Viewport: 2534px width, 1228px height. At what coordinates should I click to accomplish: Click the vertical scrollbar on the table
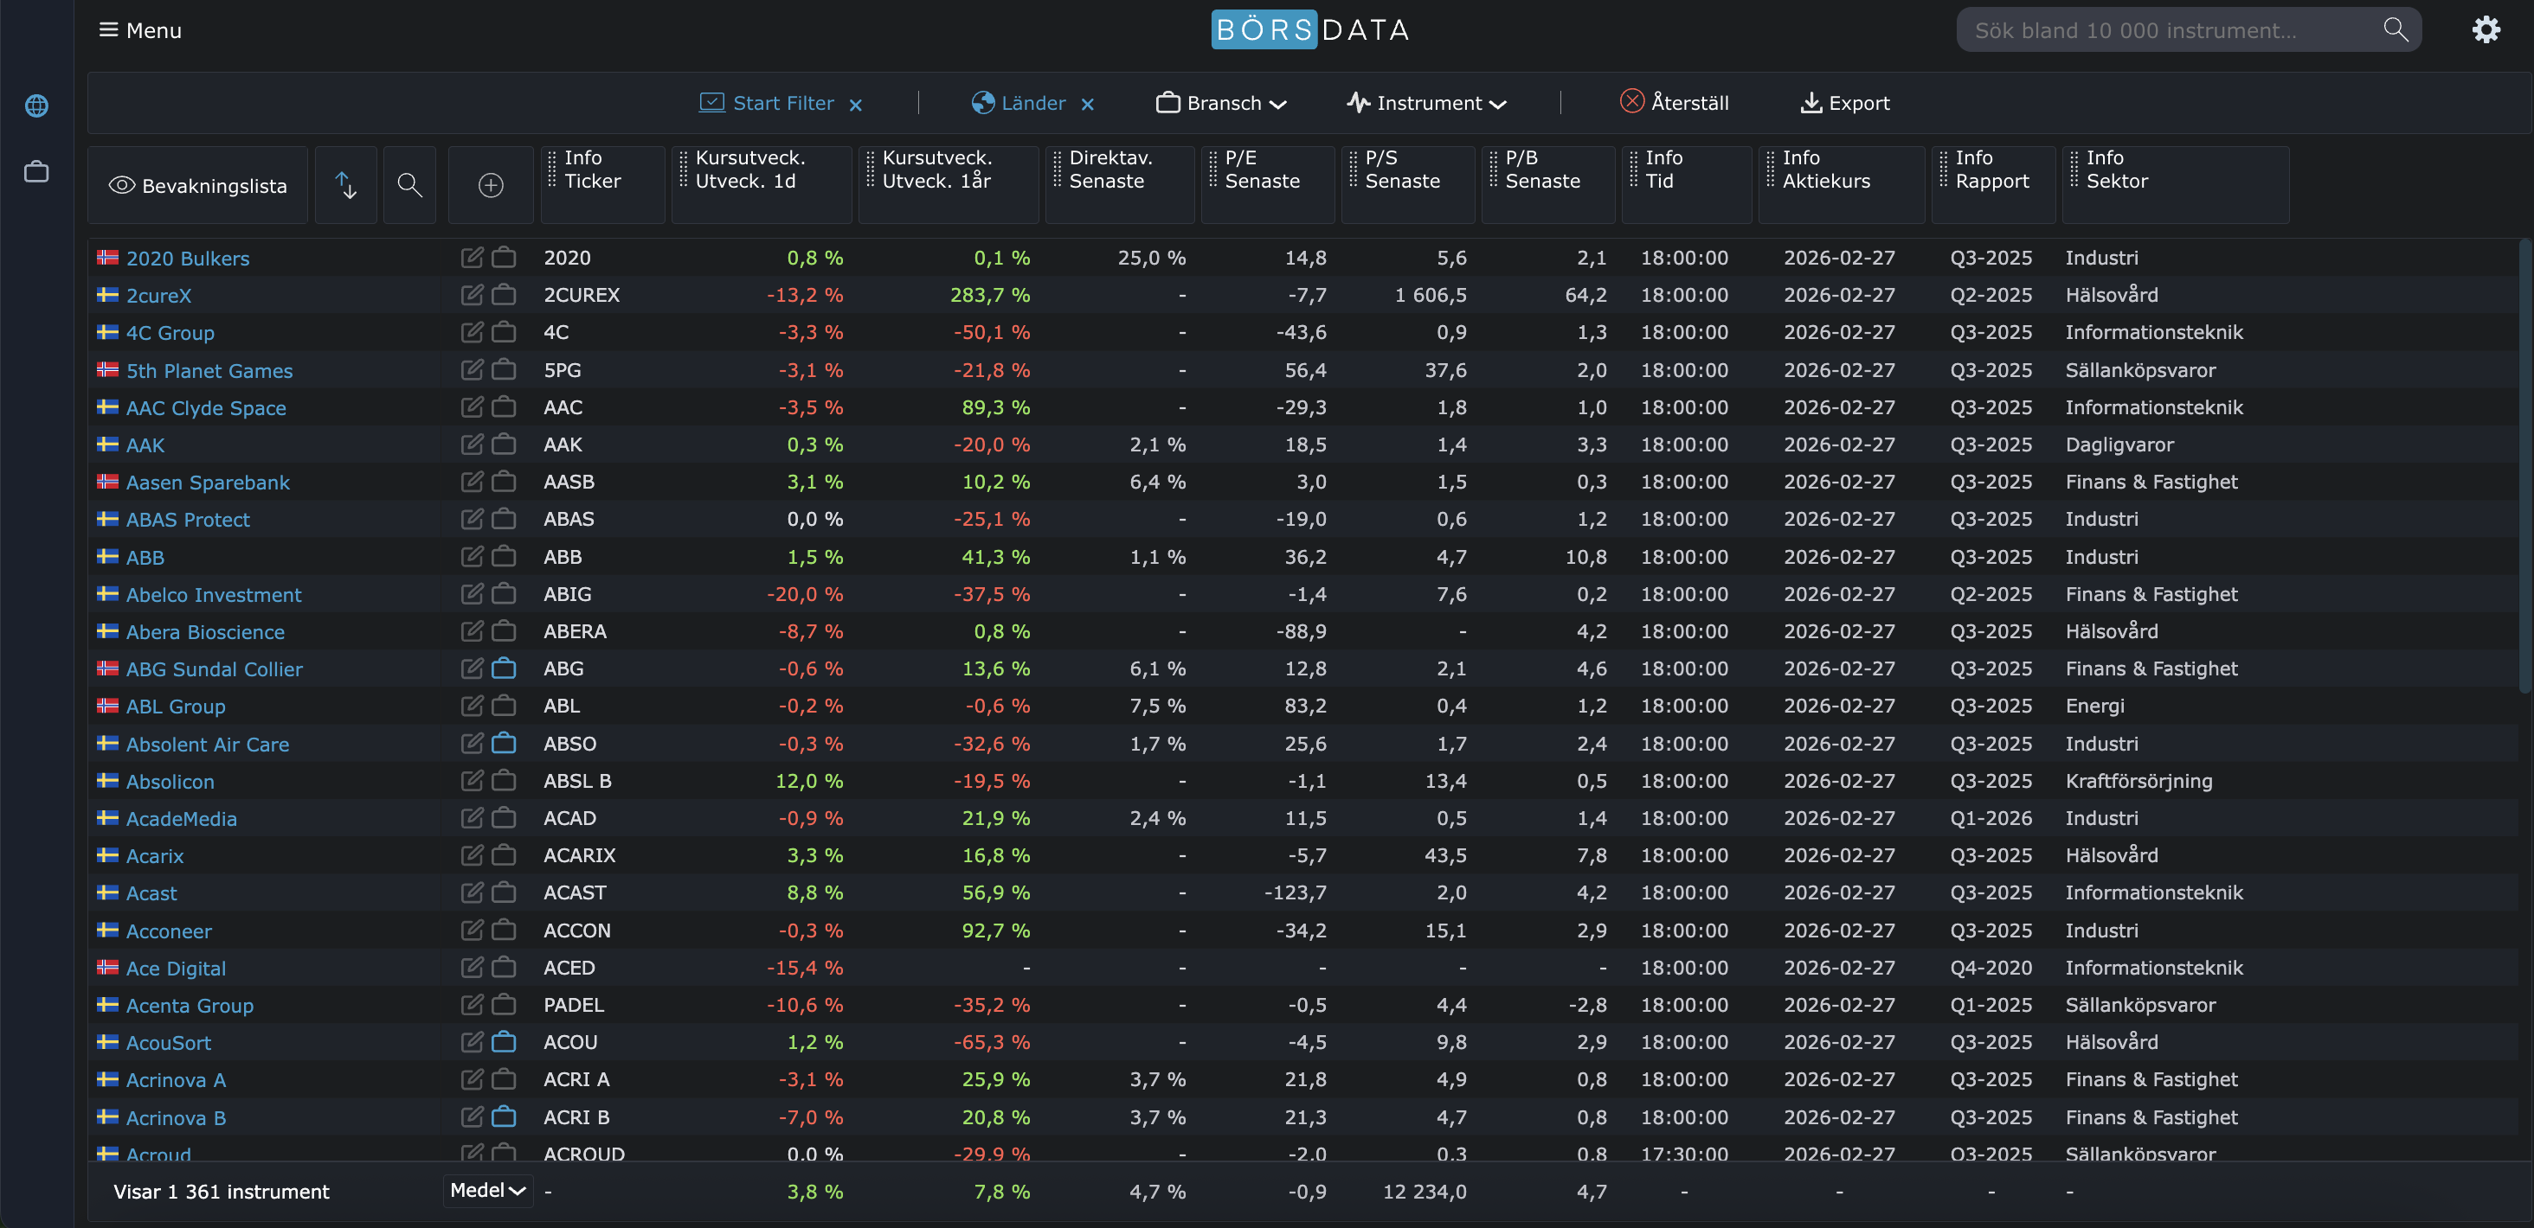(x=2524, y=467)
